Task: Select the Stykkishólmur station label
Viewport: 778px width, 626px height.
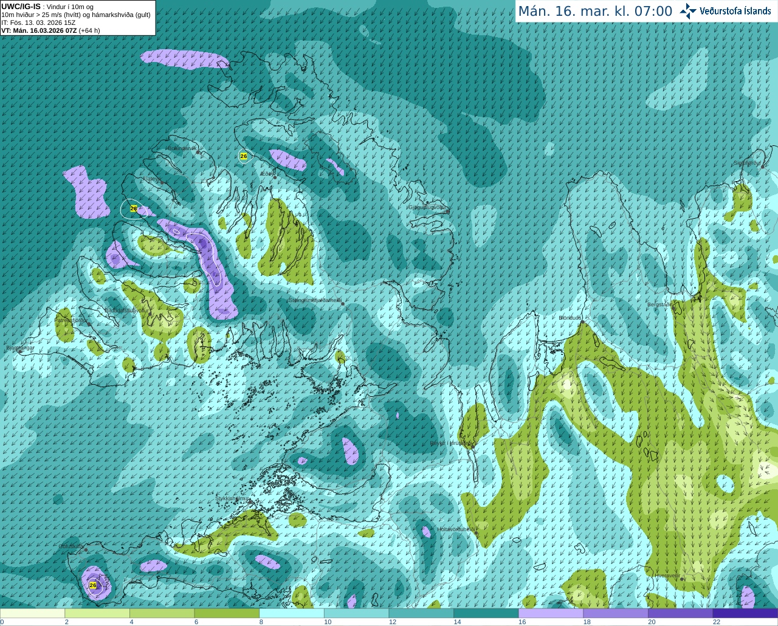Action: click(232, 498)
